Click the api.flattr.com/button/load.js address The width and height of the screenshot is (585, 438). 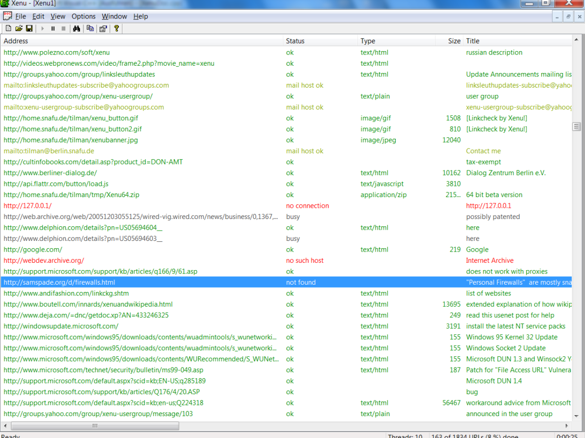pyautogui.click(x=56, y=184)
